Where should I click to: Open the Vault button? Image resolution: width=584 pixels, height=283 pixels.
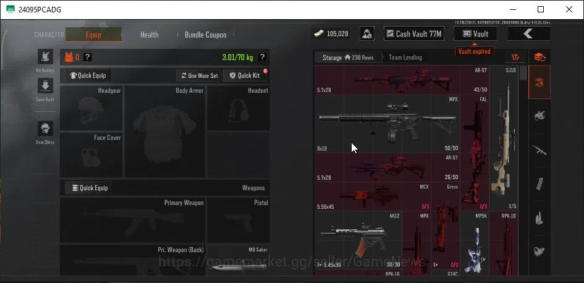[475, 34]
